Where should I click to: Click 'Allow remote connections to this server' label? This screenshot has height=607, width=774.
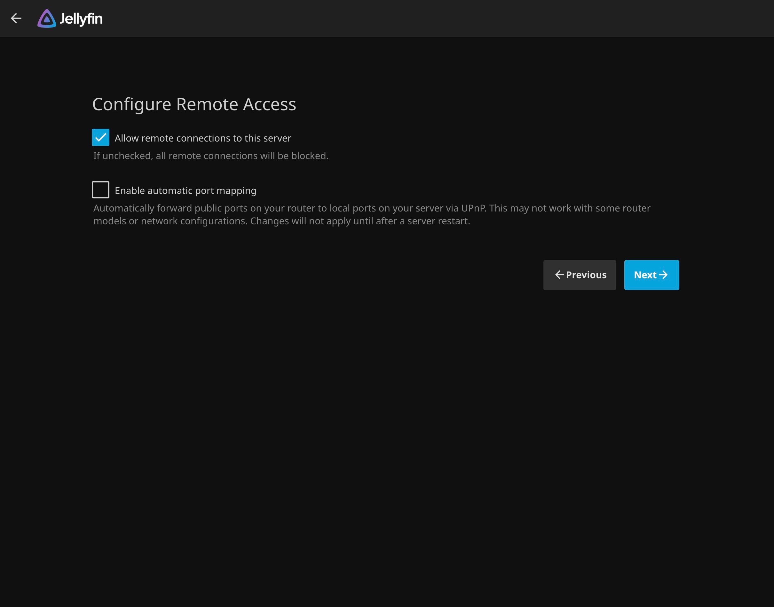[203, 138]
